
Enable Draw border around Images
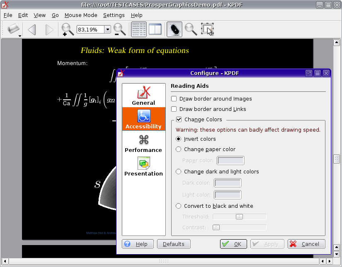pyautogui.click(x=174, y=99)
